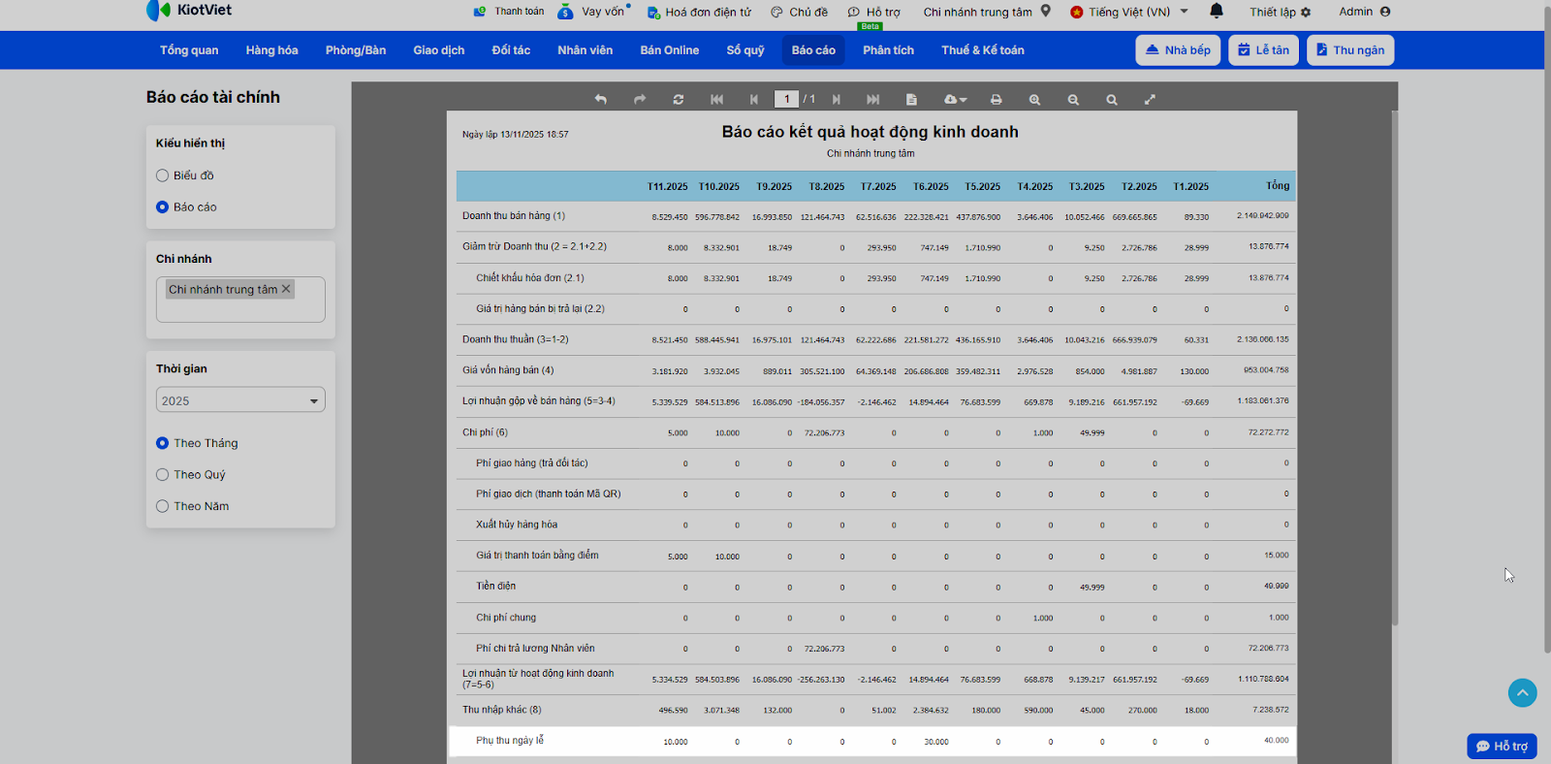Viewport: 1551px width, 764px height.
Task: Select the Biểu đồ display option
Action: point(163,175)
